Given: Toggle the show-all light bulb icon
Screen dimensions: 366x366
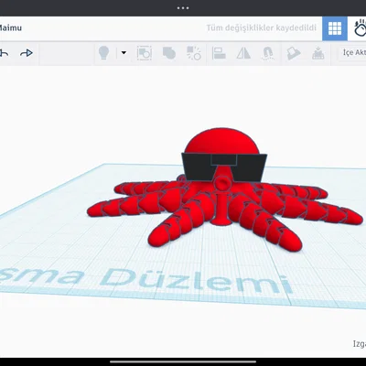Looking at the screenshot, I should click(104, 53).
